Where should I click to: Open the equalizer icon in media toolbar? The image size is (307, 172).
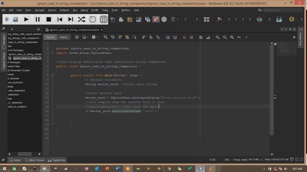(104, 19)
